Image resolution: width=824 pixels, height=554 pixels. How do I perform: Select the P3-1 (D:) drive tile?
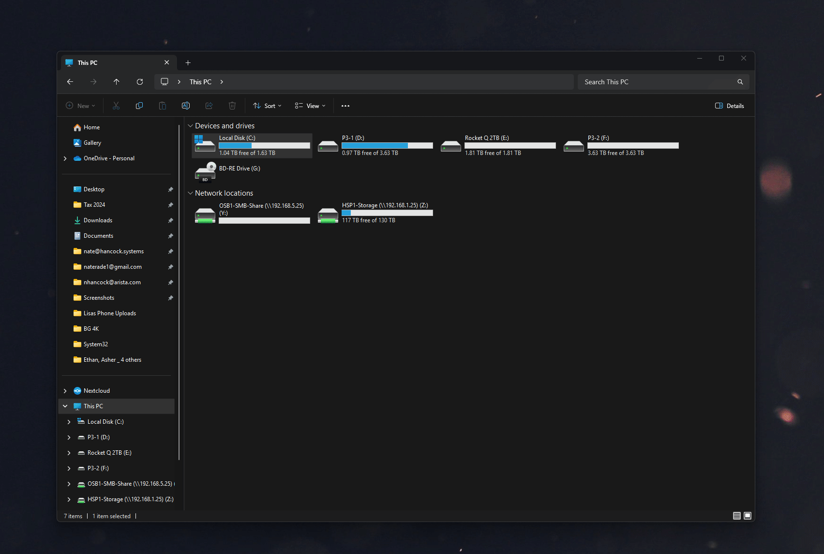pos(375,145)
